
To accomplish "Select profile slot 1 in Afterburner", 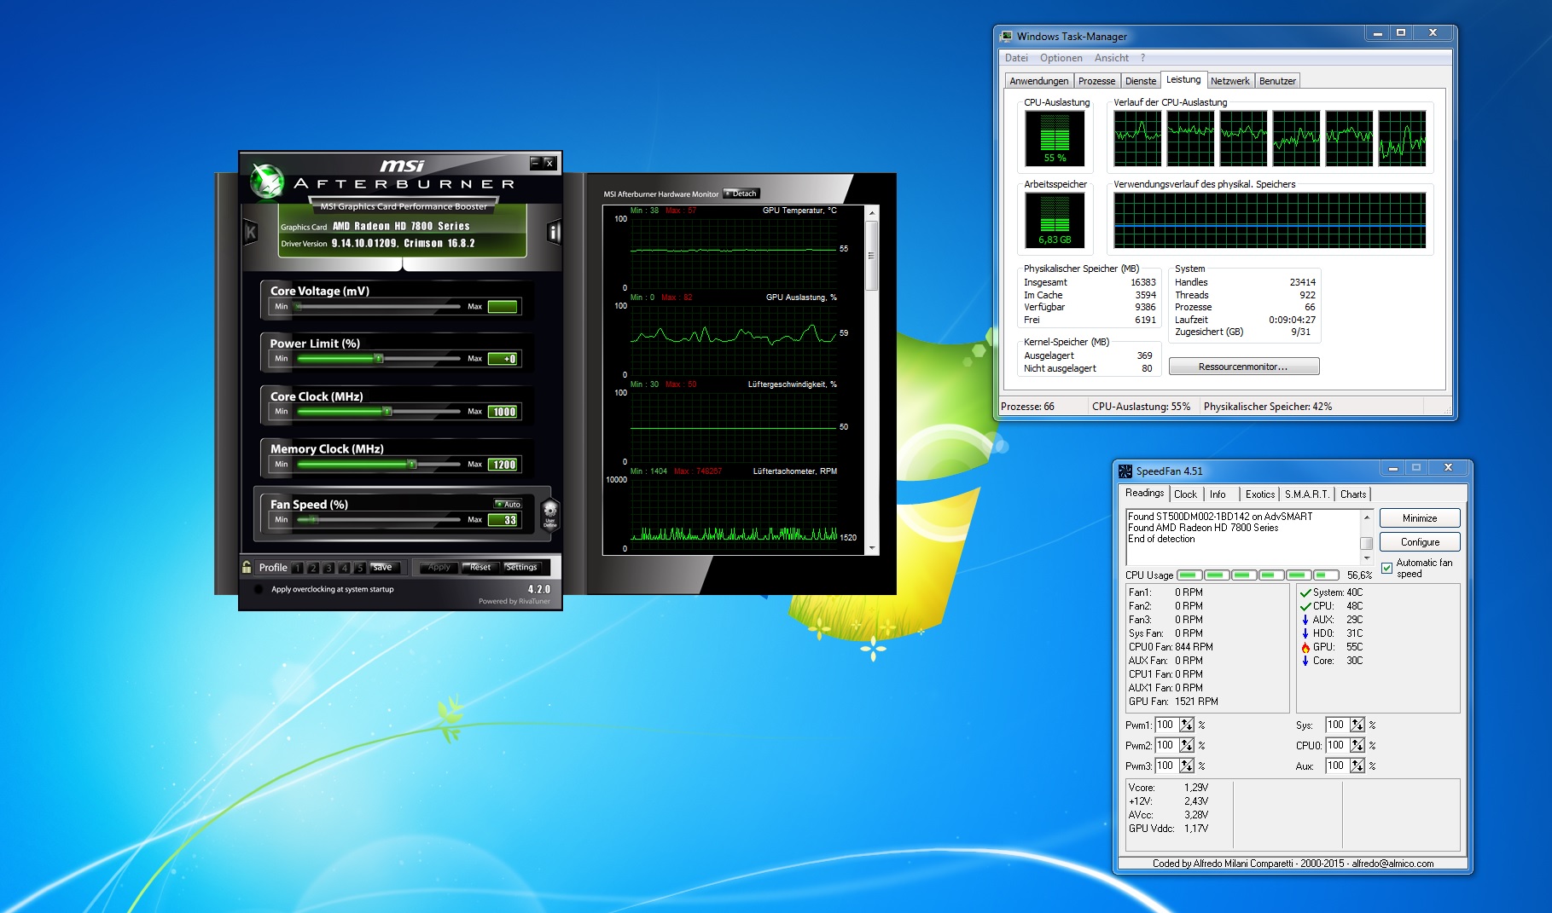I will (x=298, y=568).
